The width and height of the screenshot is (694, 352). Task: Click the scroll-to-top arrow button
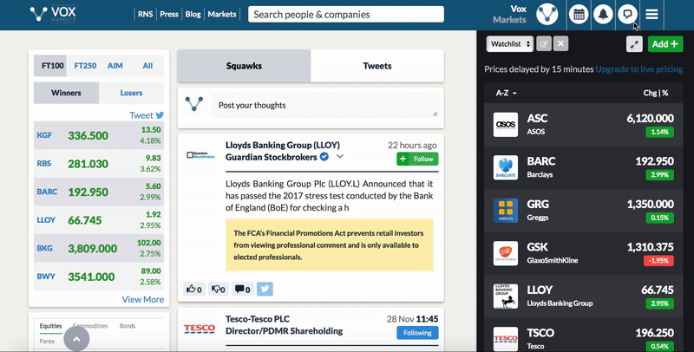[x=76, y=339]
